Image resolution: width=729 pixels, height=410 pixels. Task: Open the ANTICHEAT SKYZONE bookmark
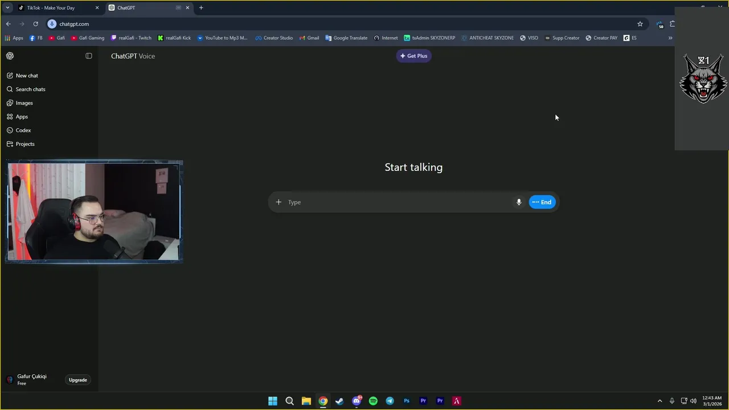coord(487,38)
